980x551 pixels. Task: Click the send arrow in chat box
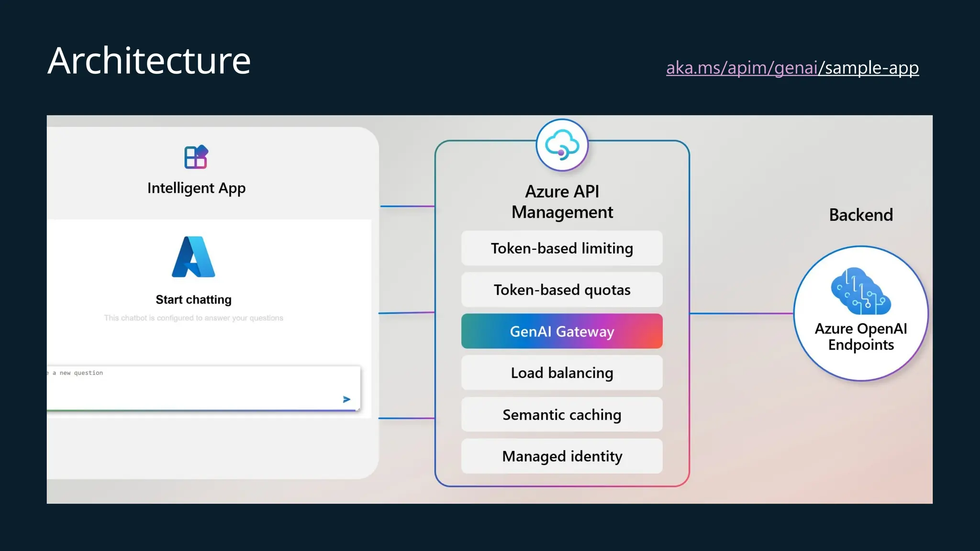coord(347,399)
